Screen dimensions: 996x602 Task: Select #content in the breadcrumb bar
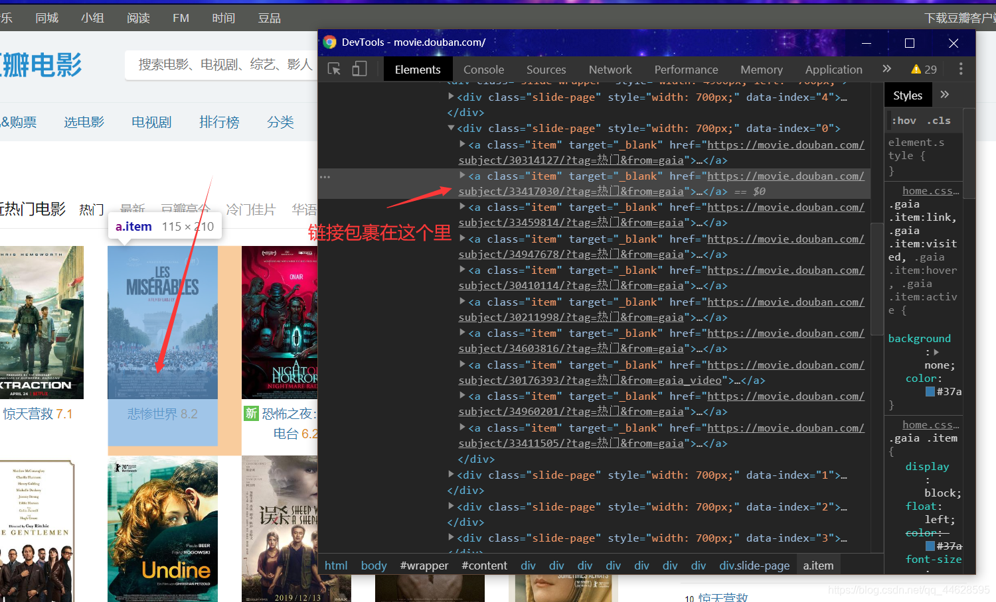tap(485, 566)
